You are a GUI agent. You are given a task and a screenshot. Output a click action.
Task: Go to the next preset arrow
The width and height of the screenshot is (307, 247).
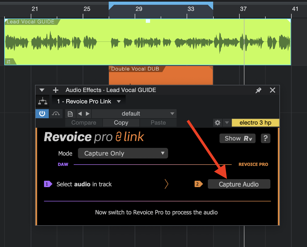87,114
